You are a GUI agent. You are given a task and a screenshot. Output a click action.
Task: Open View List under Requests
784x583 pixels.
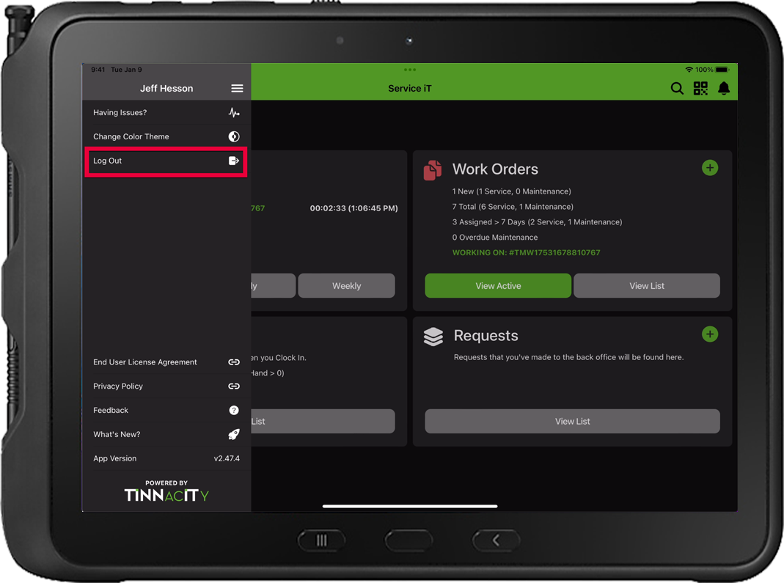coord(572,421)
